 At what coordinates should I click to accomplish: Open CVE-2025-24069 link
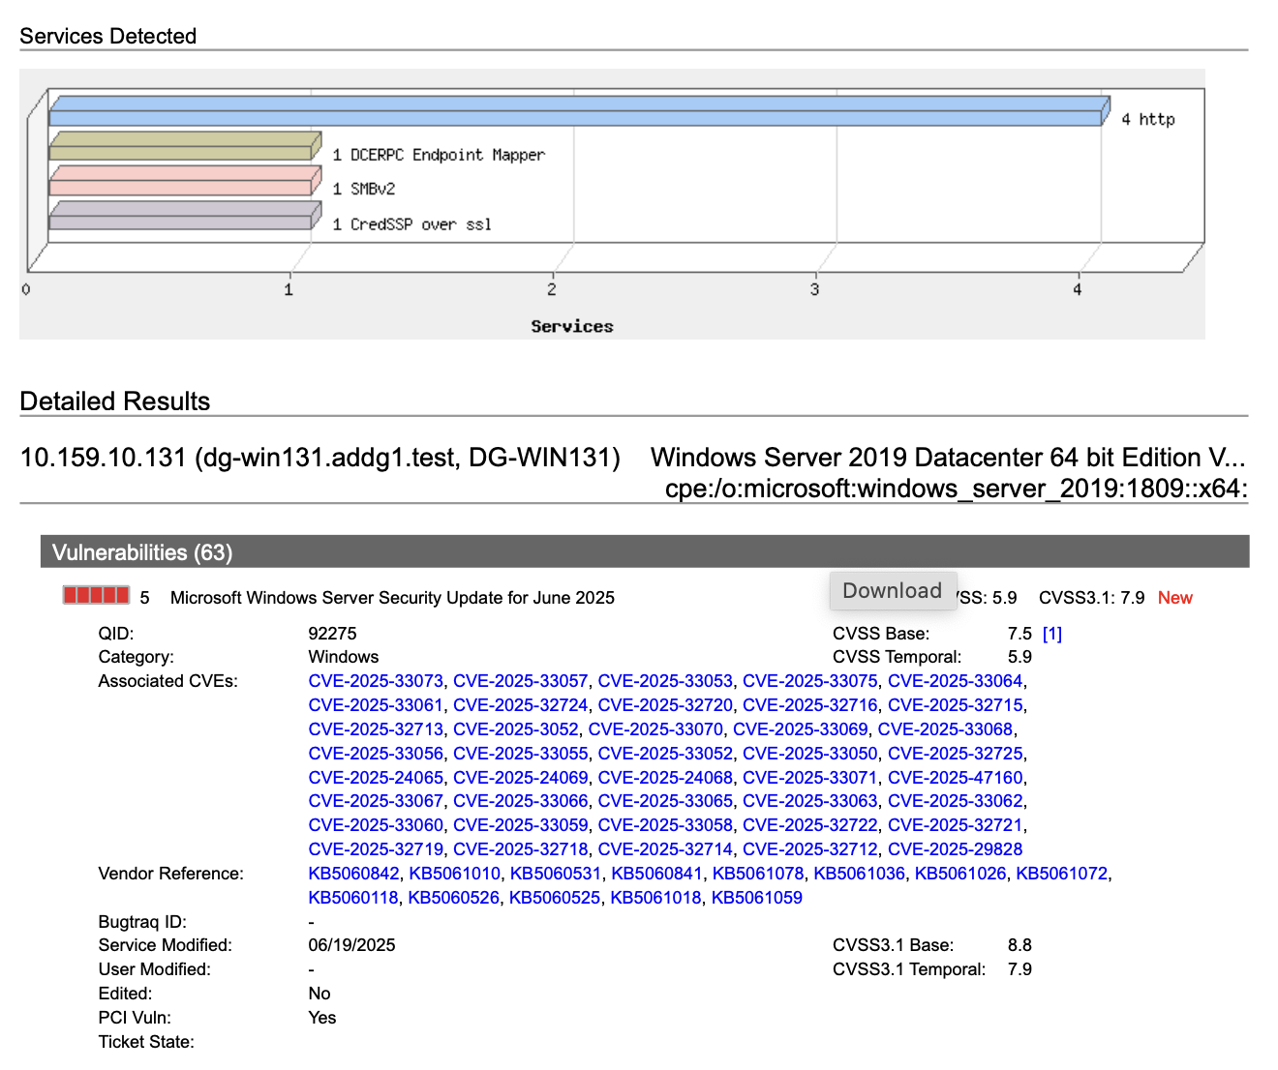click(521, 778)
